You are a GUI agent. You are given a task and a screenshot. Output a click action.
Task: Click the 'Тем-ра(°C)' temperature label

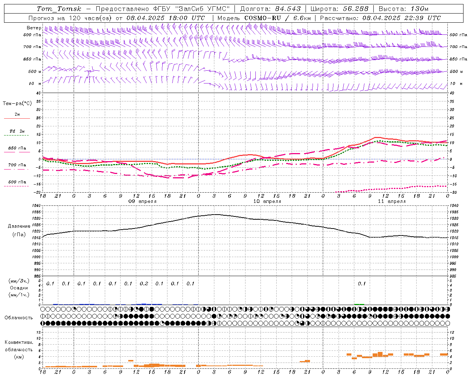[x=17, y=104]
